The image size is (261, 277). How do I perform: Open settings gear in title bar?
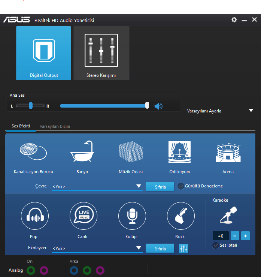(234, 19)
